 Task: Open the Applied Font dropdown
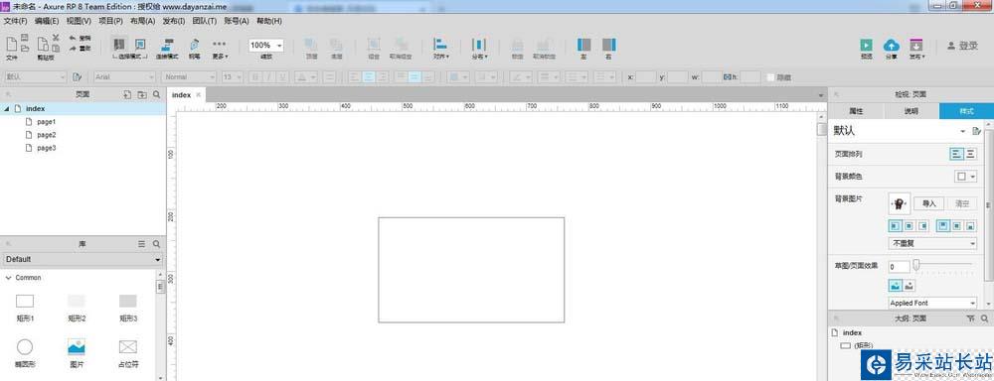[932, 304]
